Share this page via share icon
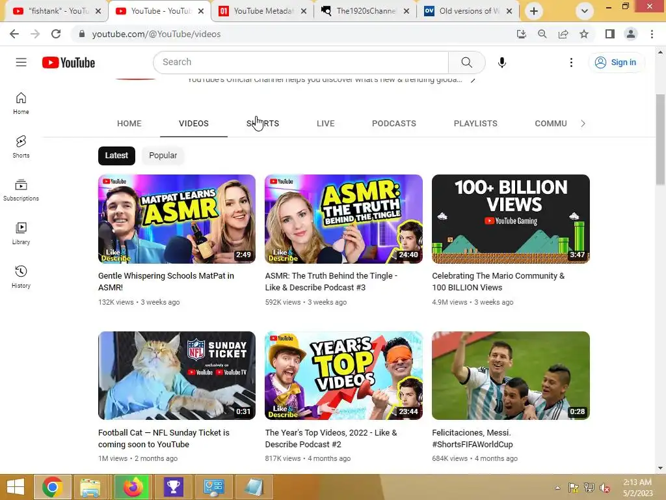This screenshot has width=666, height=500. pos(563,34)
